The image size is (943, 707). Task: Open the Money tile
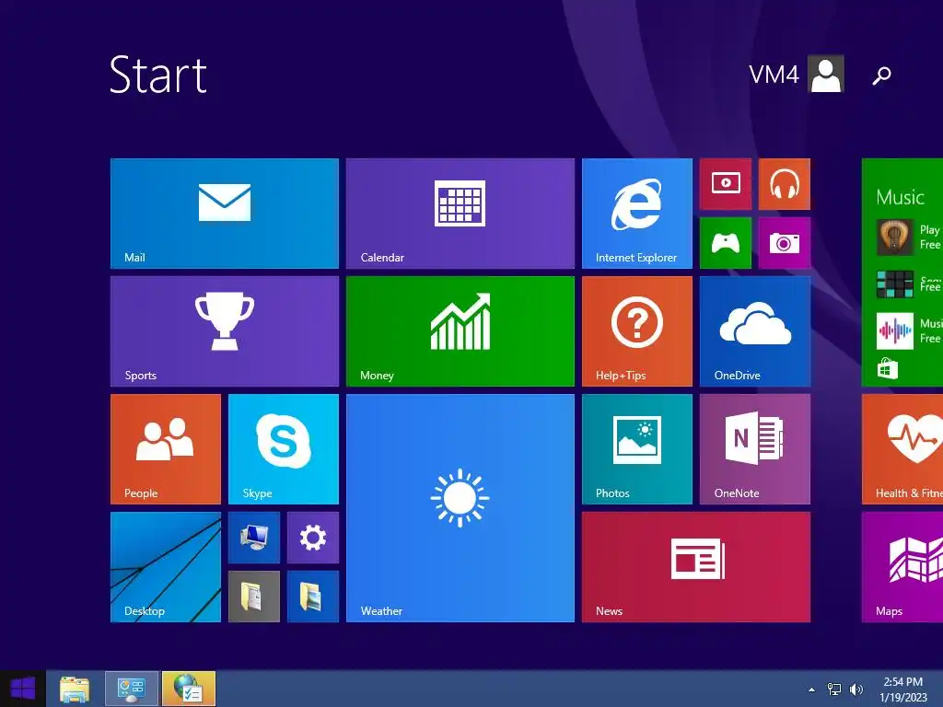[x=460, y=331]
